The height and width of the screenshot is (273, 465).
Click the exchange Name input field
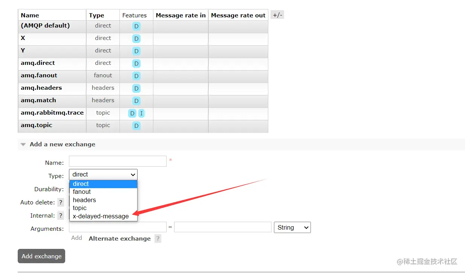[118, 161]
